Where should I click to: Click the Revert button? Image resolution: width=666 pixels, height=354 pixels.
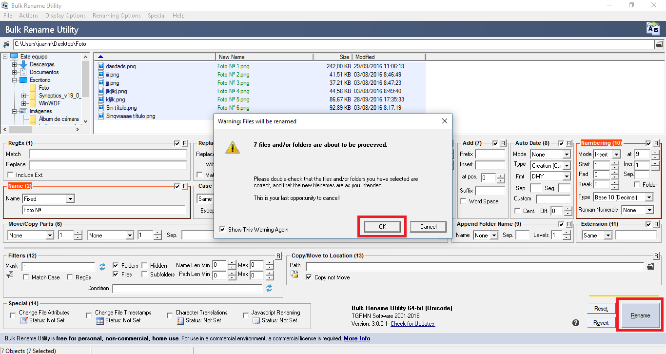click(601, 323)
